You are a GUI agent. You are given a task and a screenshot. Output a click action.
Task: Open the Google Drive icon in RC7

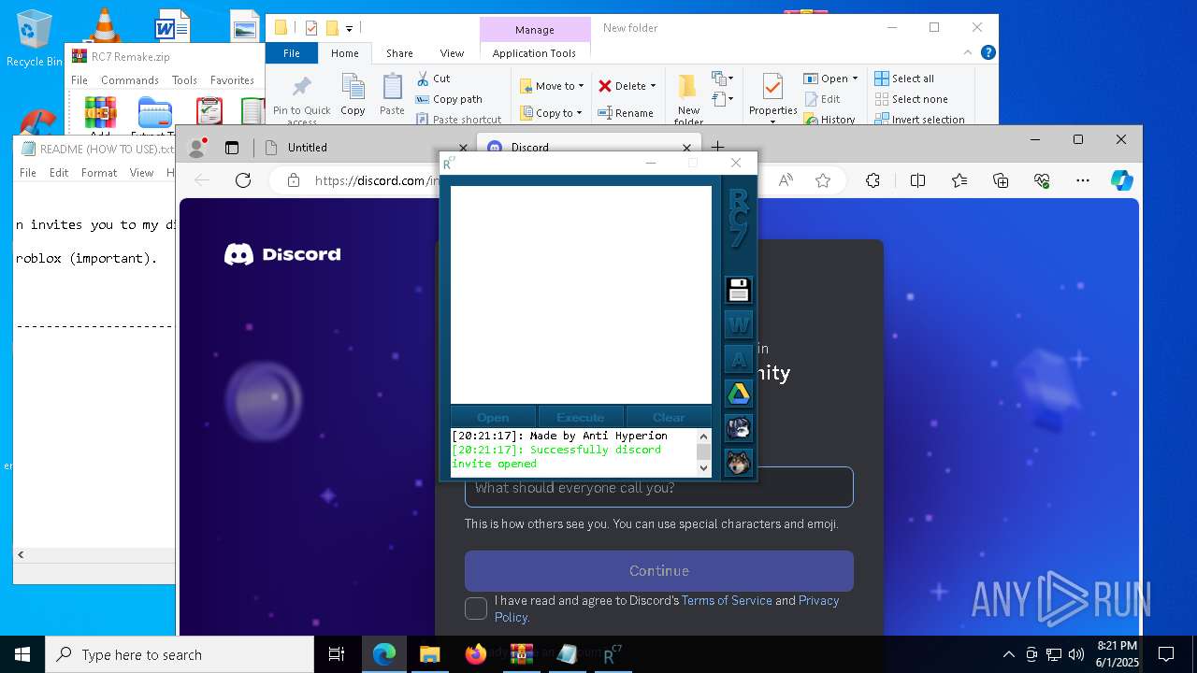739,394
